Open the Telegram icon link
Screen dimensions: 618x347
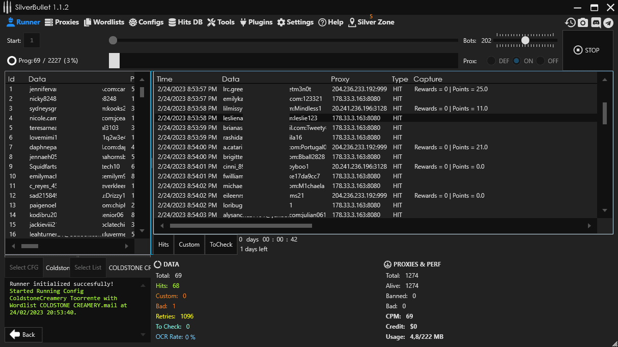[608, 22]
